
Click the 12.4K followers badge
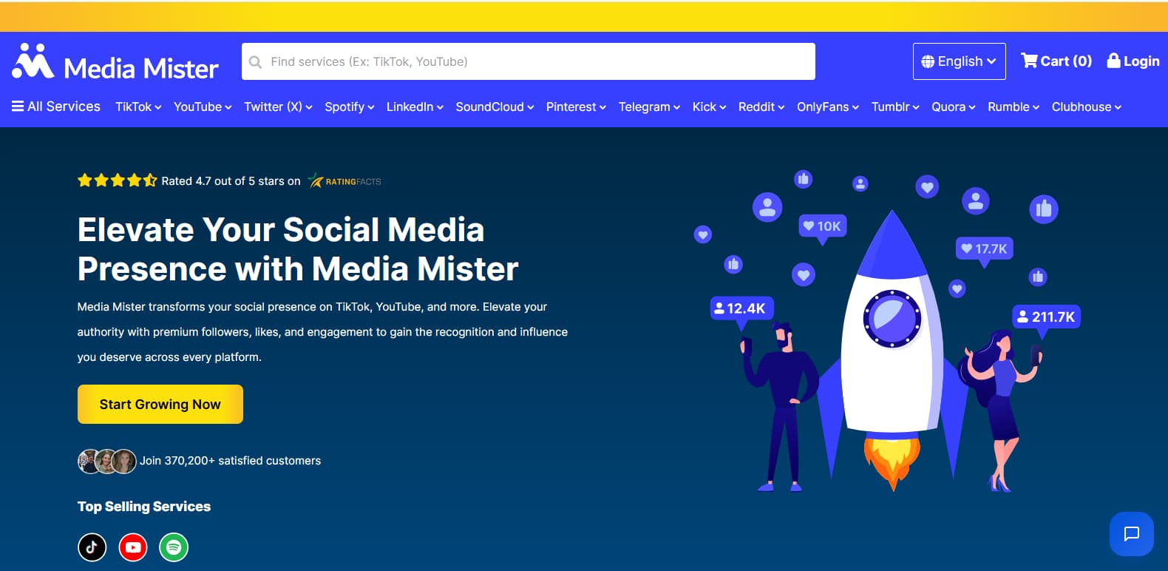click(741, 308)
